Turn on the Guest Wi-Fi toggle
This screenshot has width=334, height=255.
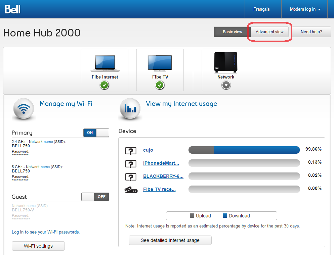point(95,197)
